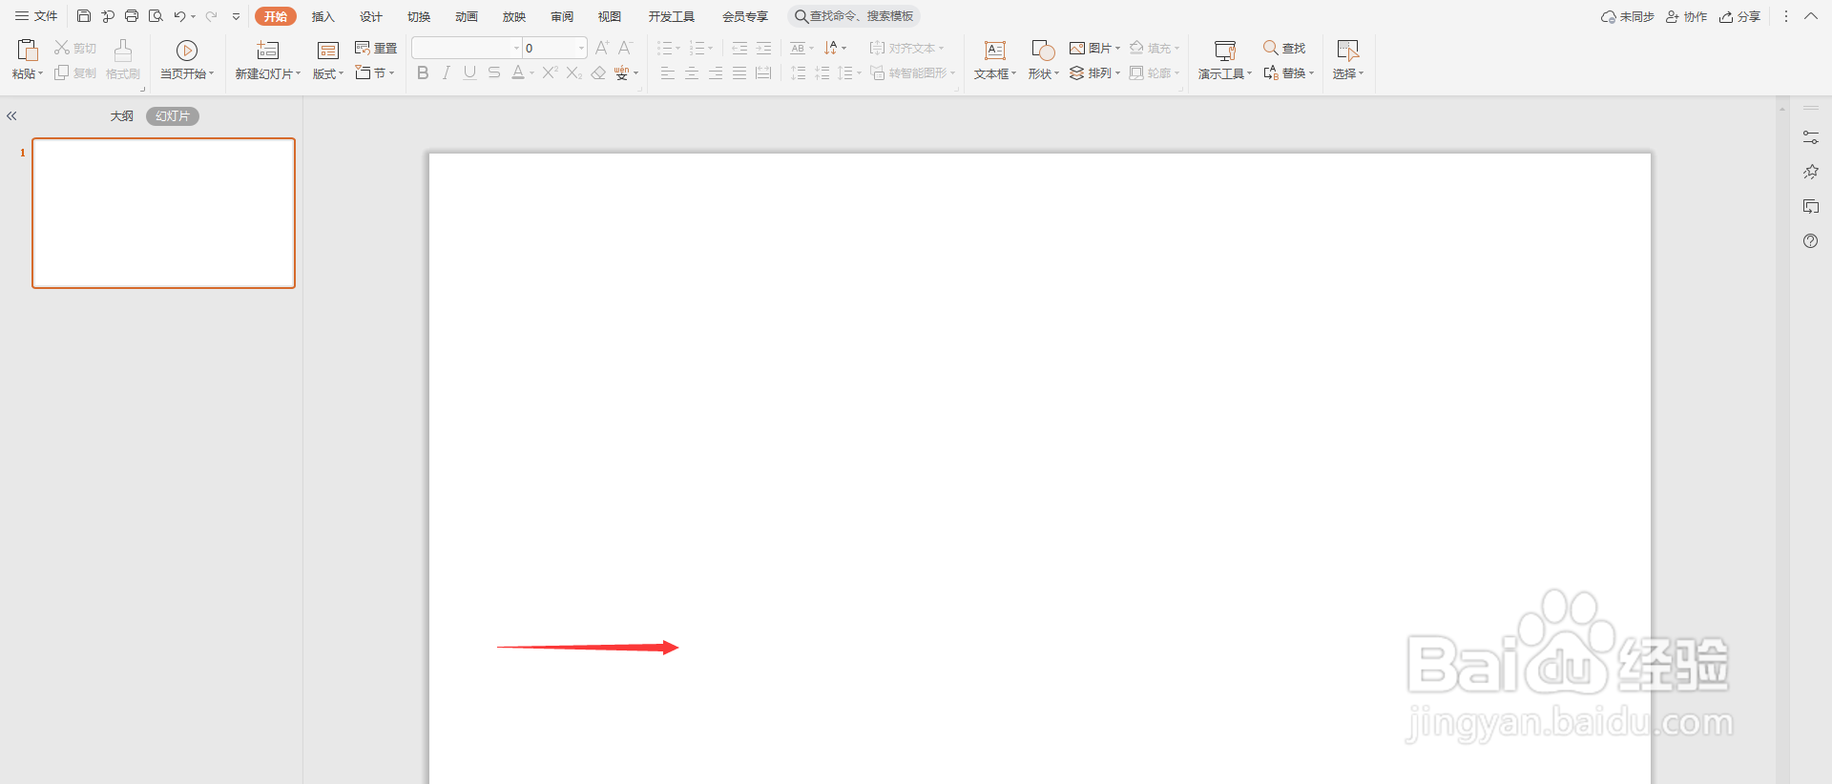Click the text direction icon

[x=830, y=48]
